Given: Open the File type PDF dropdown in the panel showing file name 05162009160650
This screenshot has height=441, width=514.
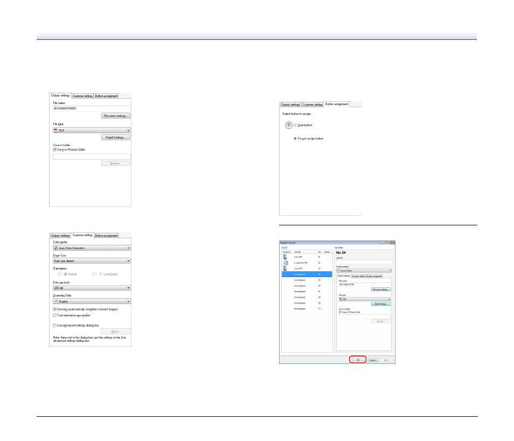Looking at the screenshot, I should (92, 130).
